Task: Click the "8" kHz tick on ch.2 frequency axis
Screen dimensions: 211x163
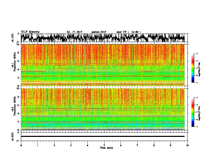Action: click(19, 97)
